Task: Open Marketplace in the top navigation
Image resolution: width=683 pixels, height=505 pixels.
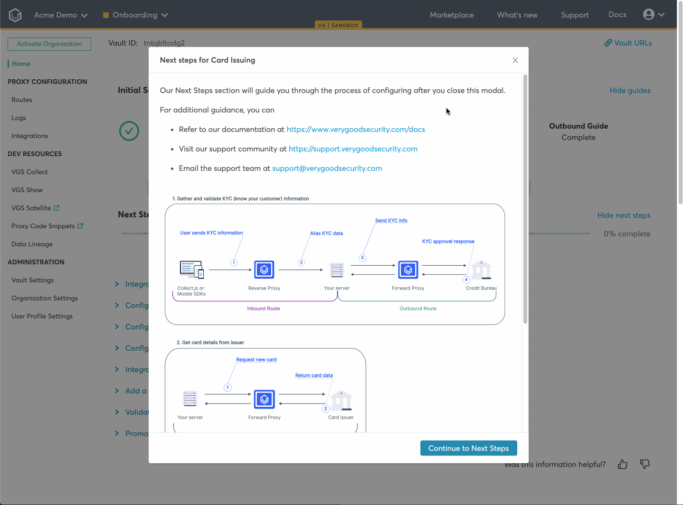Action: (x=452, y=15)
